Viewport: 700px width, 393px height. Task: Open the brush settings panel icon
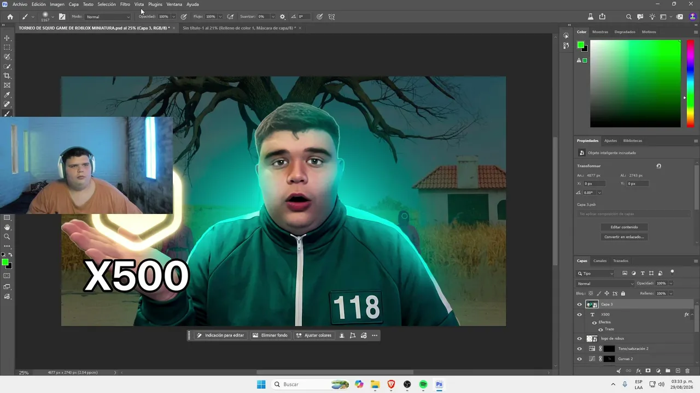pos(62,17)
